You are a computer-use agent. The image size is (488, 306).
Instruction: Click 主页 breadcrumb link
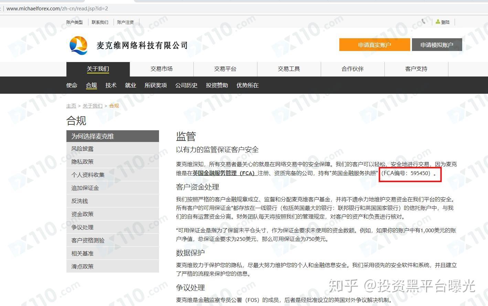[71, 106]
